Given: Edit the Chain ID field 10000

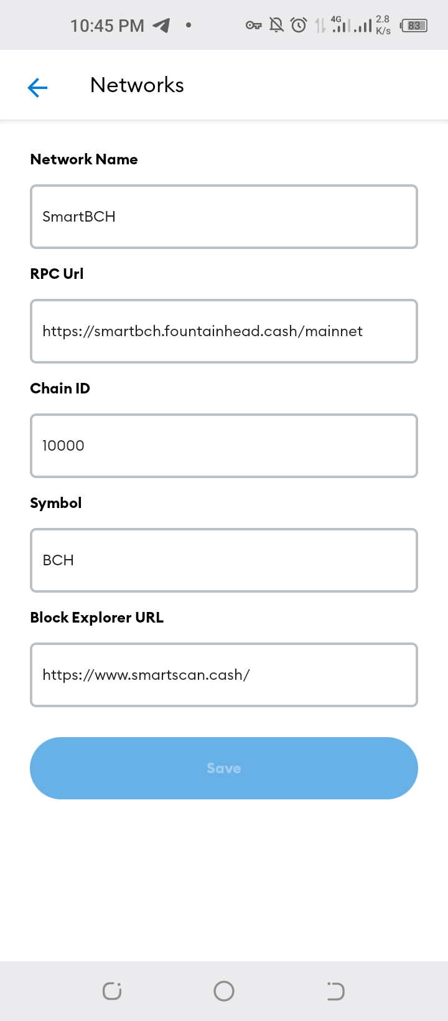Looking at the screenshot, I should (224, 446).
